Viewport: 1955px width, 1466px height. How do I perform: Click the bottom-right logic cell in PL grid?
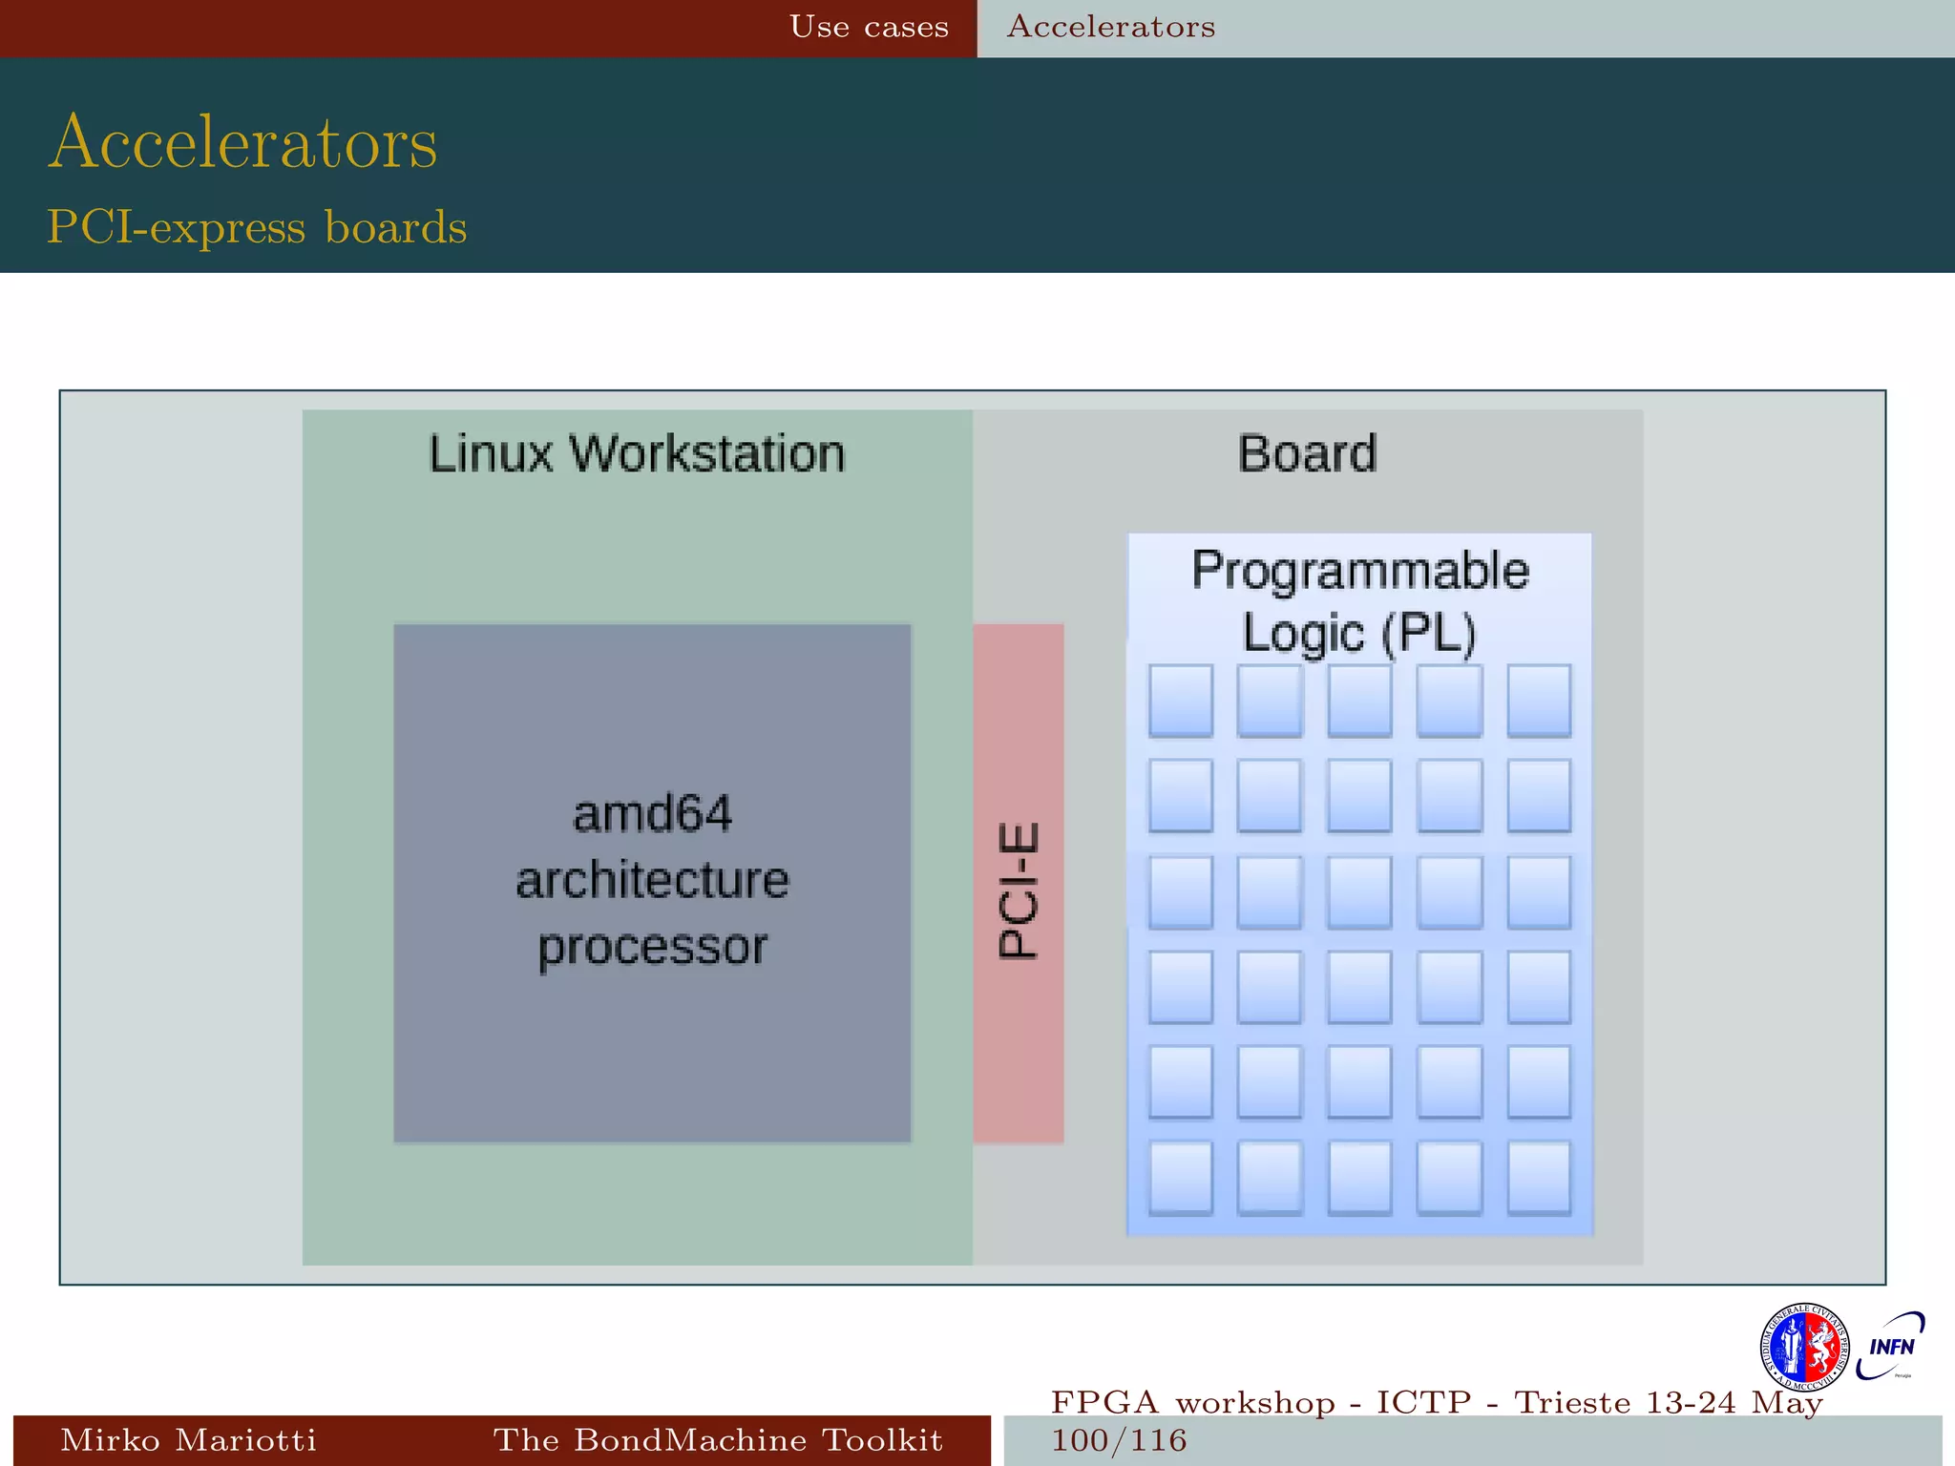pyautogui.click(x=1539, y=1177)
